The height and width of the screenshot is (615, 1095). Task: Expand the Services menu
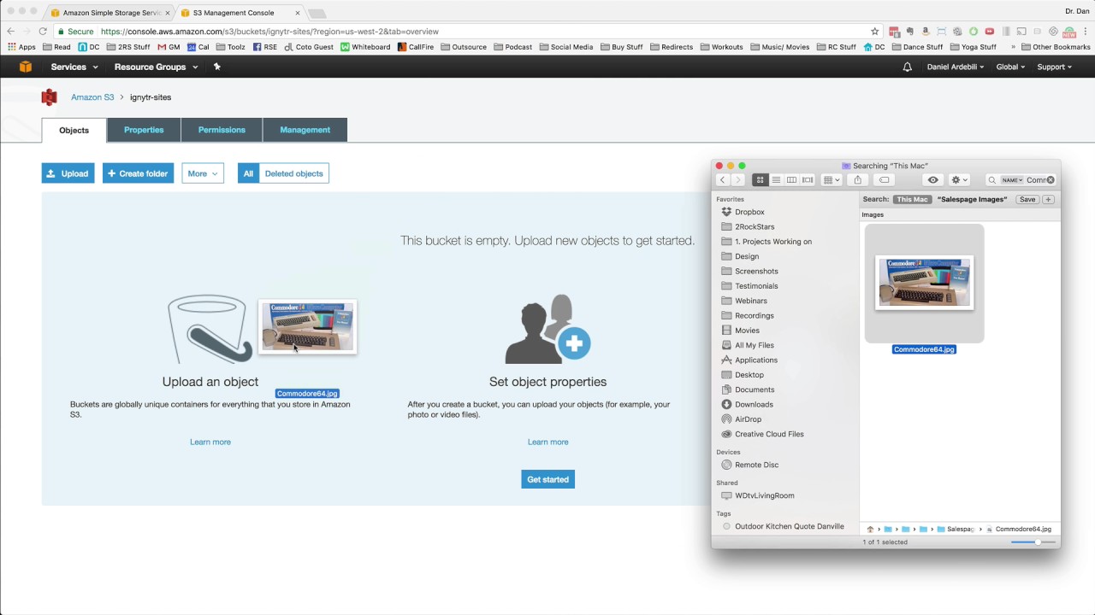pyautogui.click(x=74, y=67)
